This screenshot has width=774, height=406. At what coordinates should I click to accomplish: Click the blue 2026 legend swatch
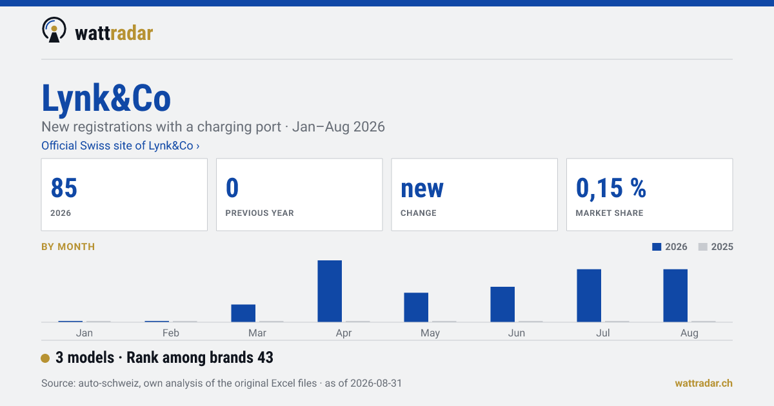coord(657,247)
